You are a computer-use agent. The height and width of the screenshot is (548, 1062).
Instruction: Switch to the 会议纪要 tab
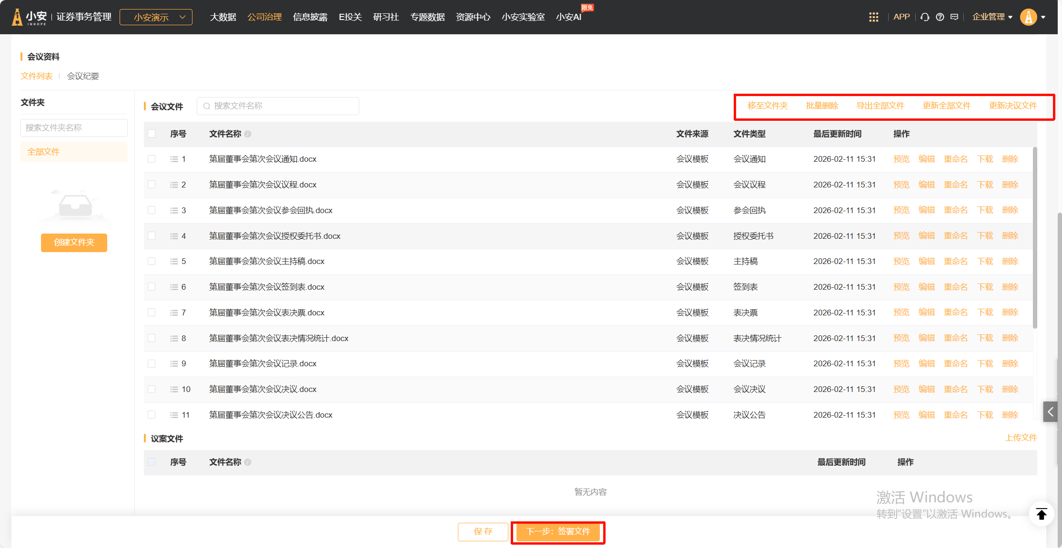pos(83,76)
